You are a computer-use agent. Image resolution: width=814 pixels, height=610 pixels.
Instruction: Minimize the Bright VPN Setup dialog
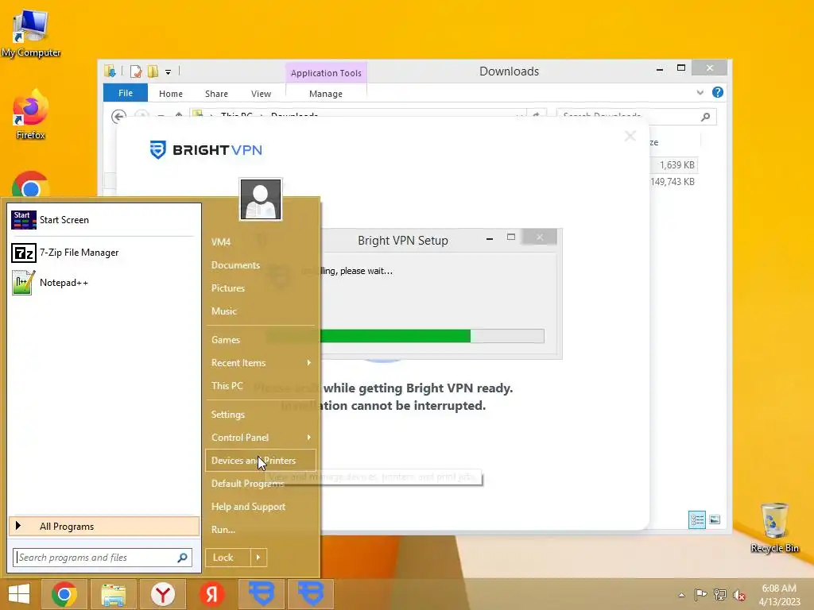[490, 238]
